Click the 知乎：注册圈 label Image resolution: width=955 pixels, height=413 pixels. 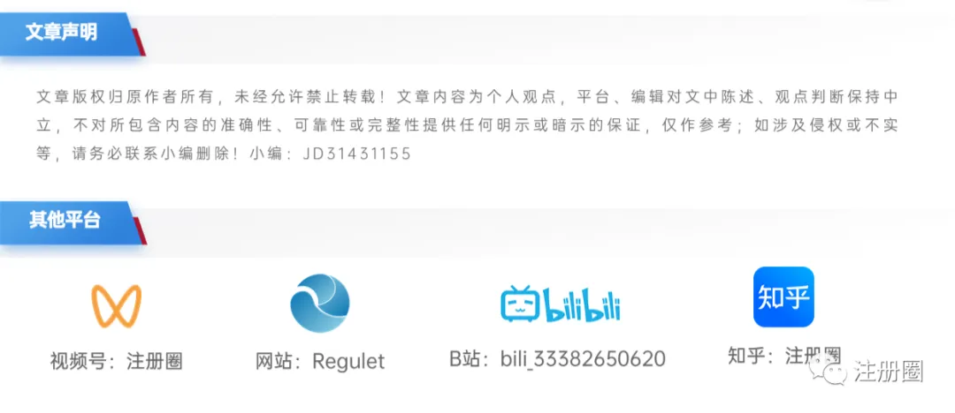coord(784,355)
